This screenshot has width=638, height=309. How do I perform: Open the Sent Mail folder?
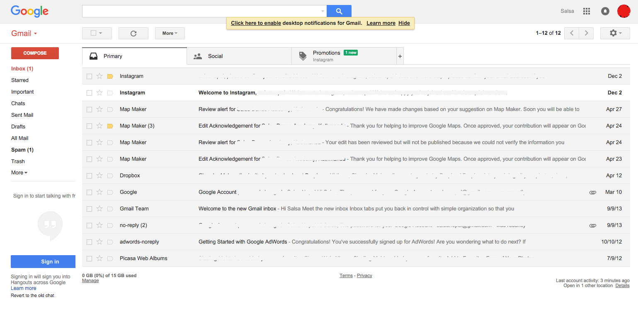pos(22,115)
